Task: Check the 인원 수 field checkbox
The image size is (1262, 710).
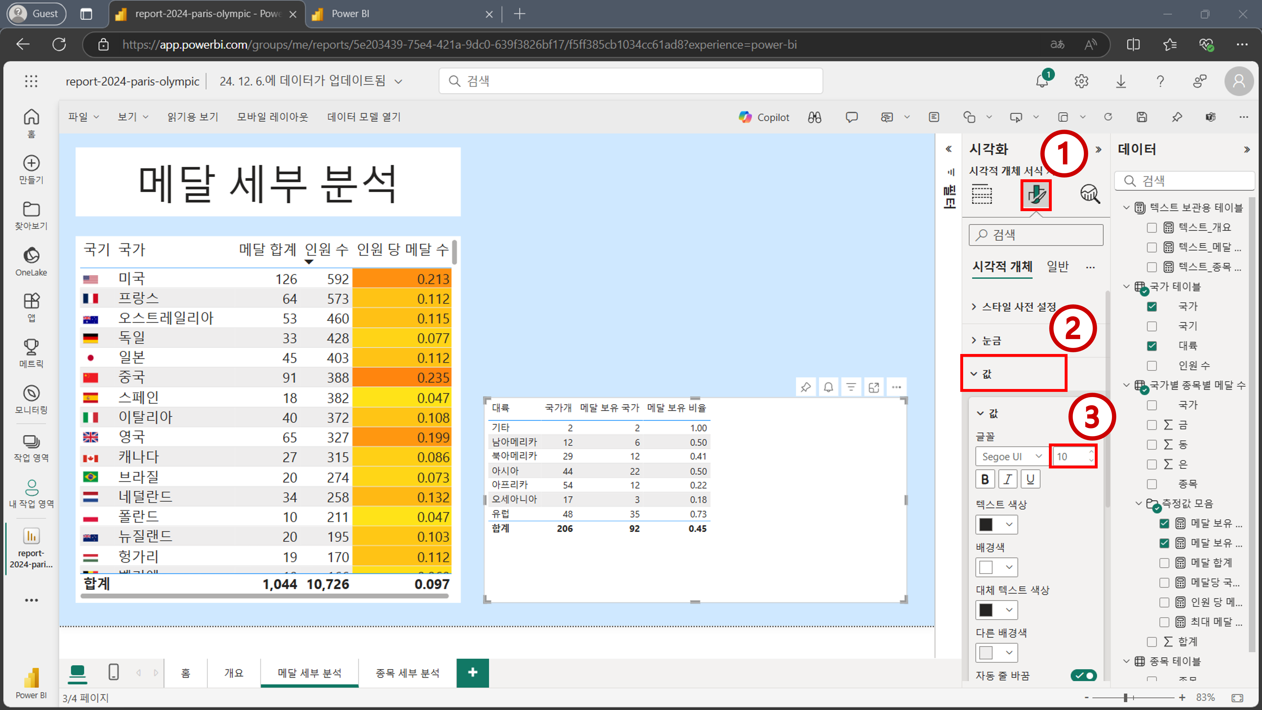Action: (x=1152, y=365)
